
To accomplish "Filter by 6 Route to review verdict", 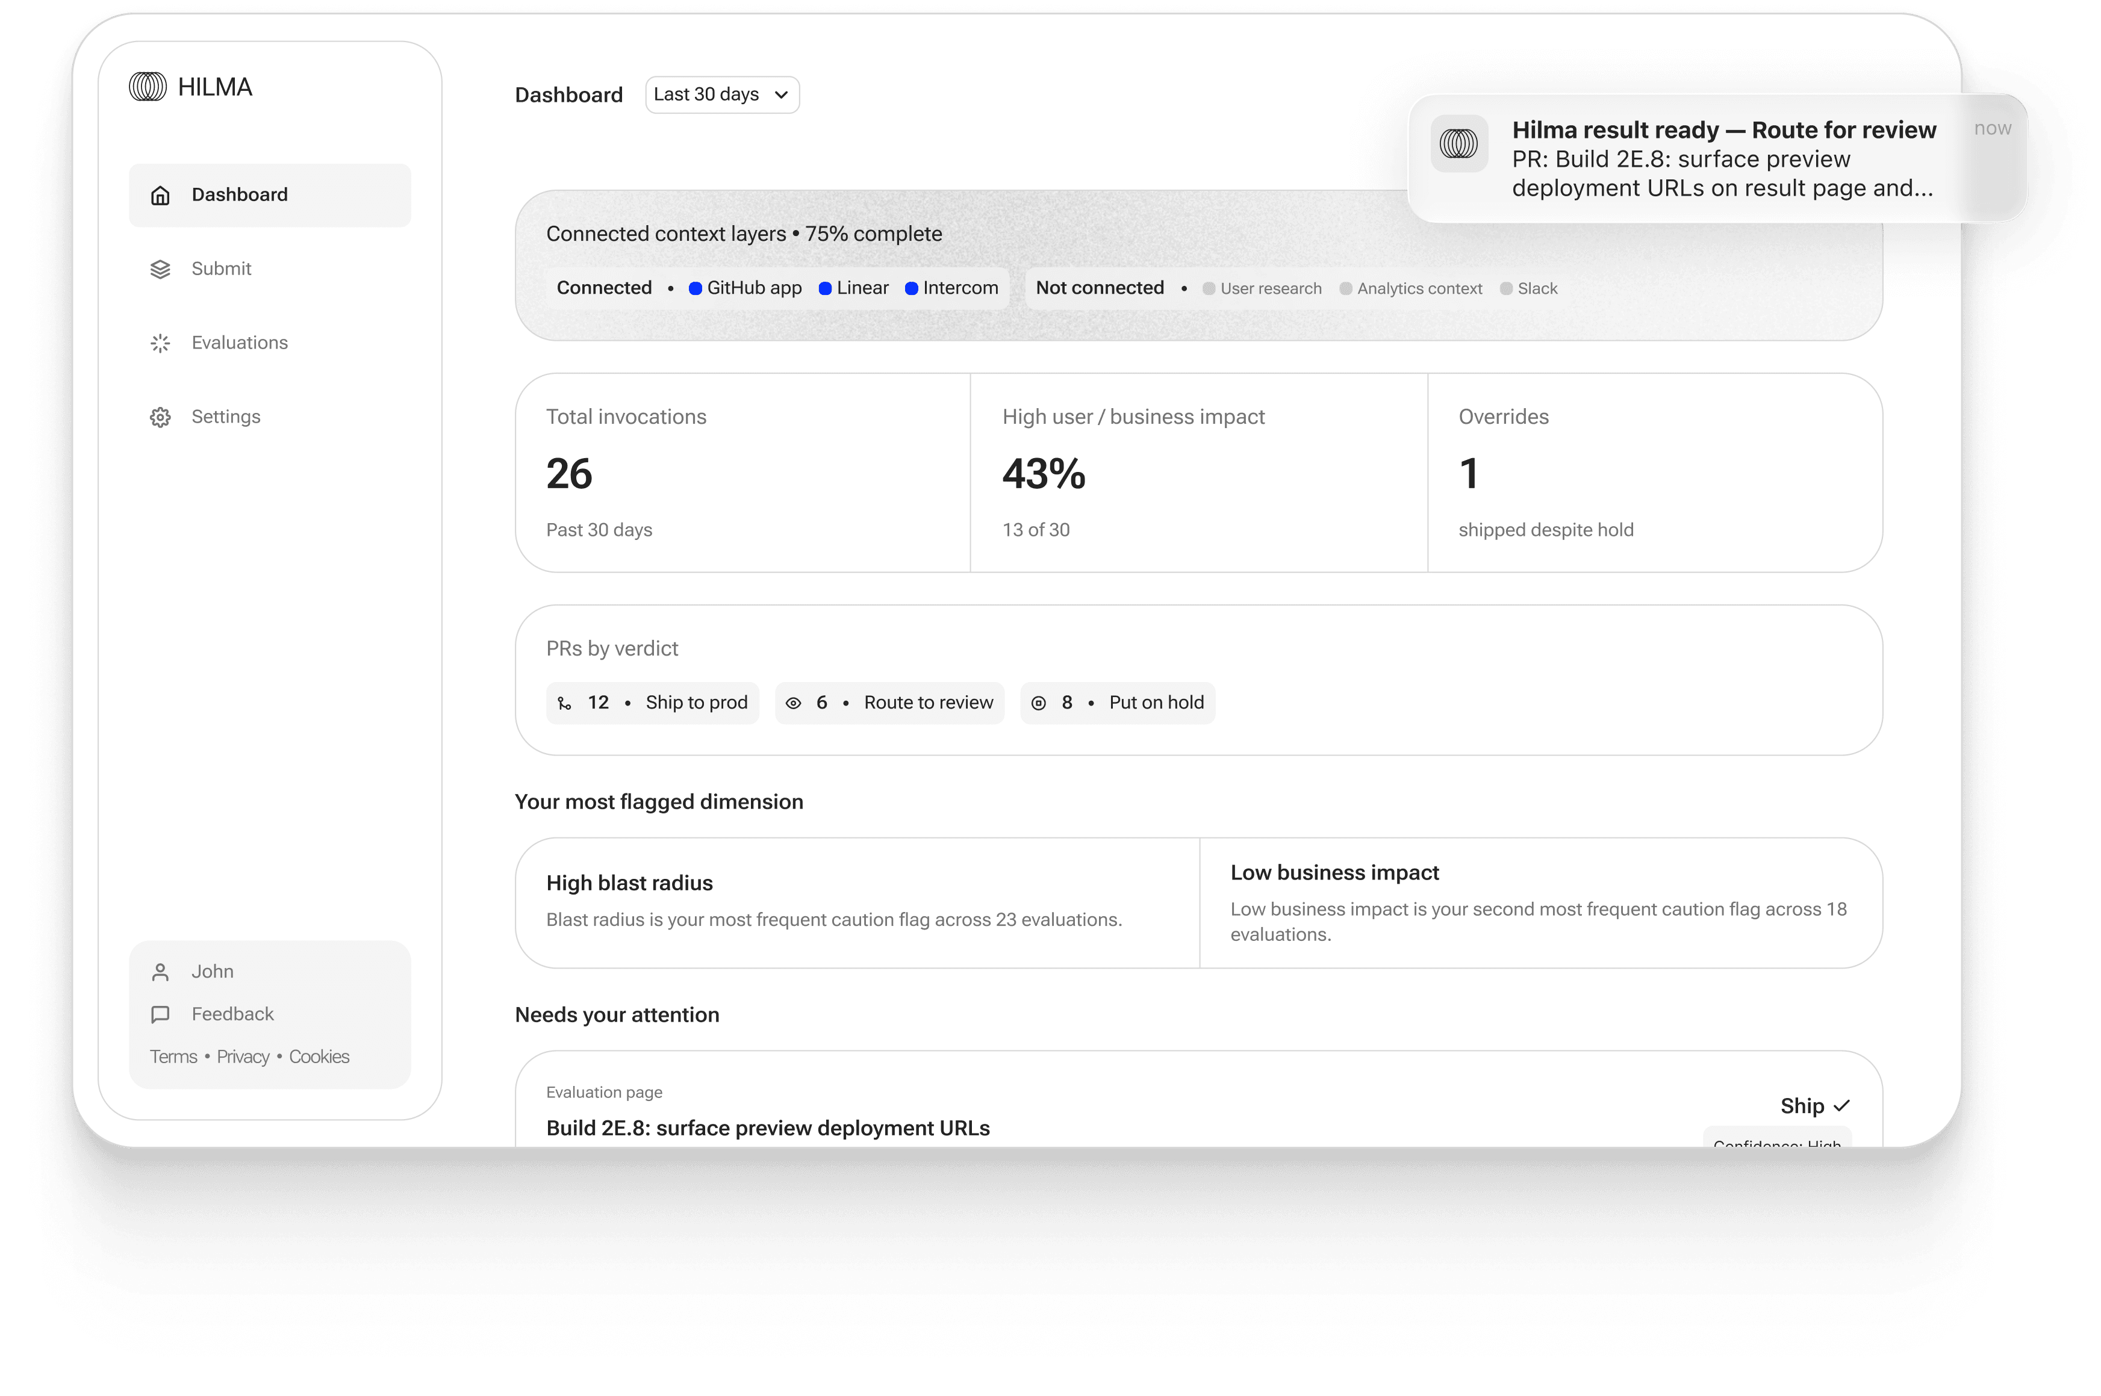I will (889, 703).
